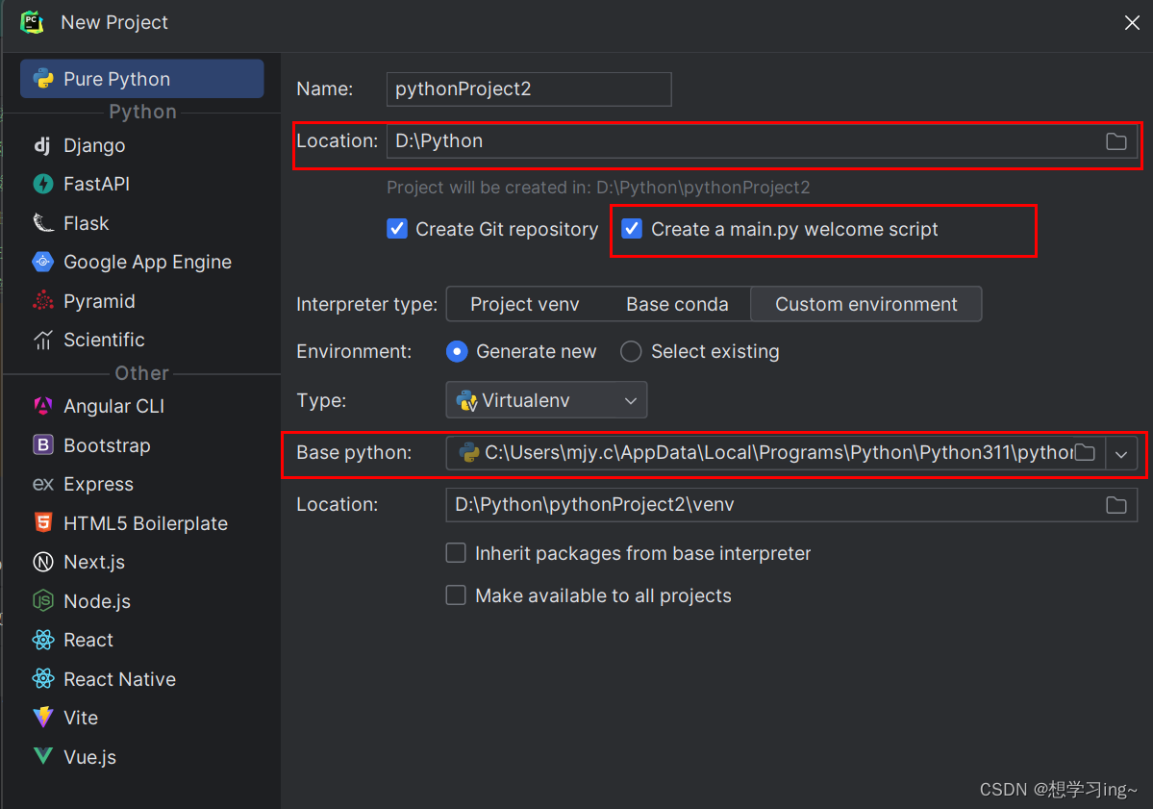Select Vite label in project list
The width and height of the screenshot is (1153, 809).
tap(81, 718)
